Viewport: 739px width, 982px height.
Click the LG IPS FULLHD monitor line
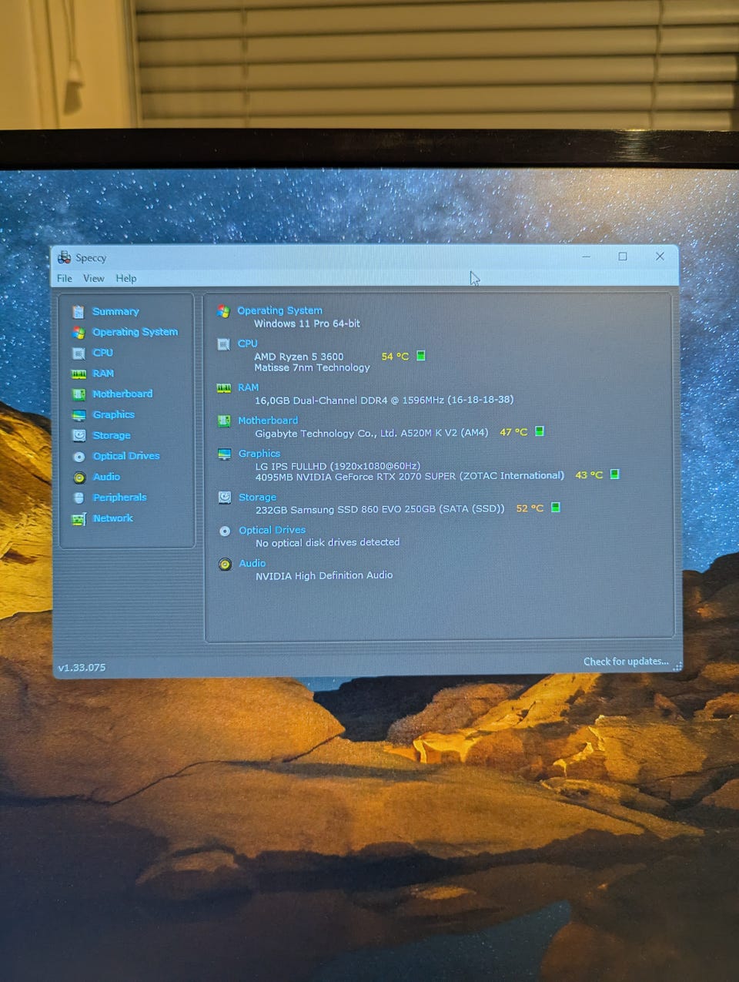pos(338,466)
